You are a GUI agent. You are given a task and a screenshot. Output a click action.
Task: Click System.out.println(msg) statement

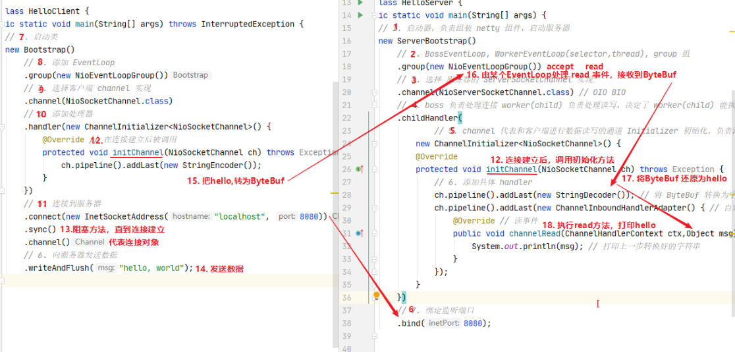coord(528,245)
